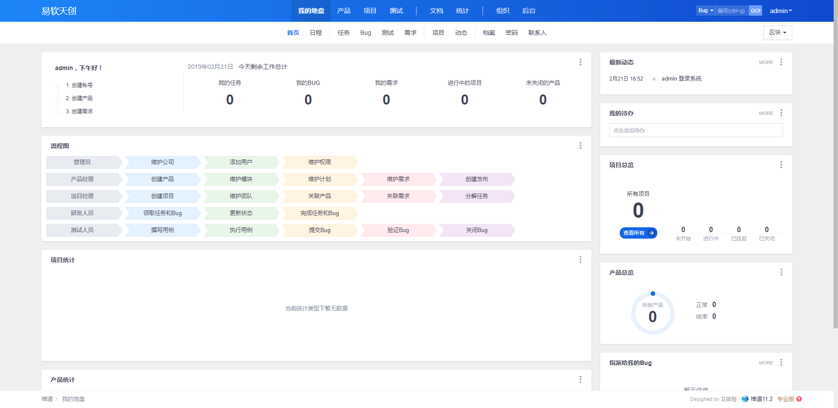Click the GO! search button
Viewport: 838px width, 408px height.
(x=756, y=10)
